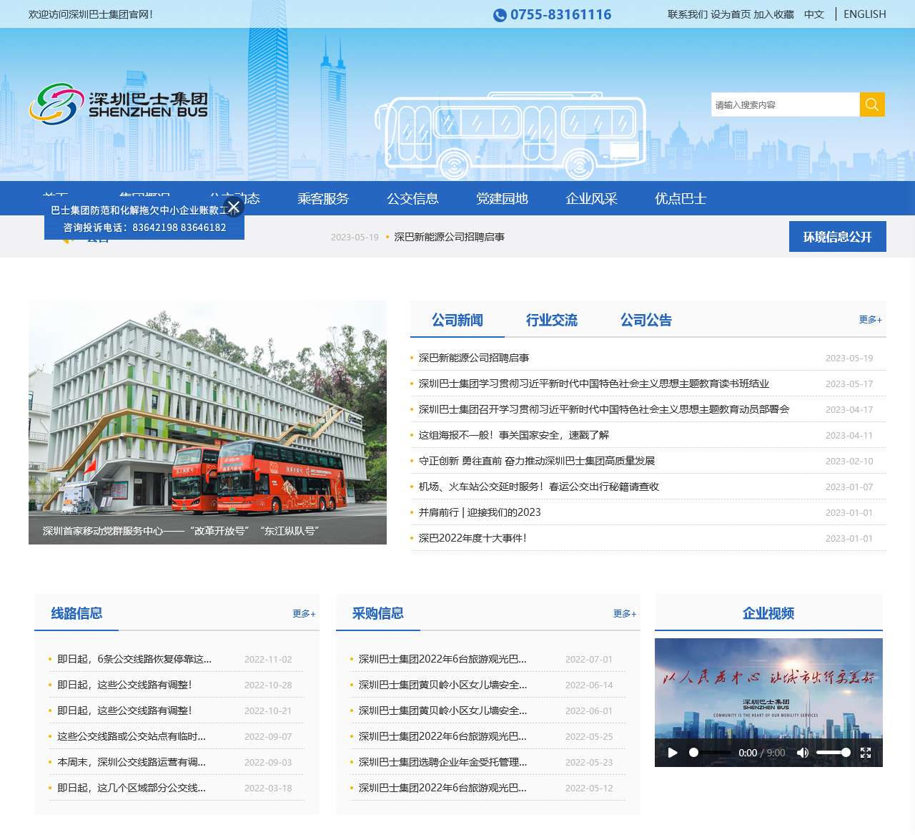Image resolution: width=915 pixels, height=835 pixels.
Task: Play the enterprise video
Action: 673,753
